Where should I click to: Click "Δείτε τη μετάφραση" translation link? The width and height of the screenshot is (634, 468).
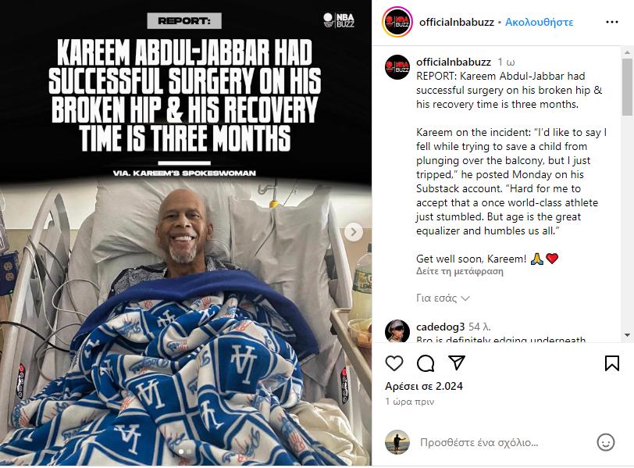coord(460,271)
